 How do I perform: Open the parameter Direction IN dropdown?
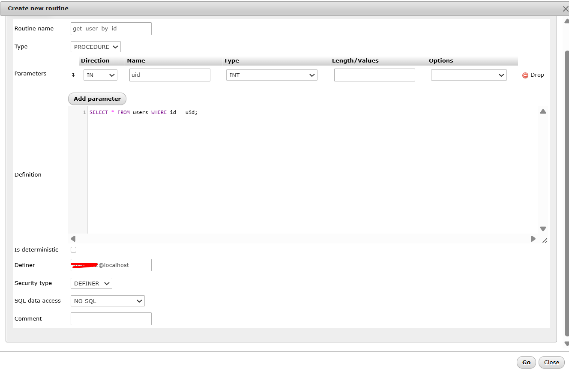pyautogui.click(x=100, y=75)
